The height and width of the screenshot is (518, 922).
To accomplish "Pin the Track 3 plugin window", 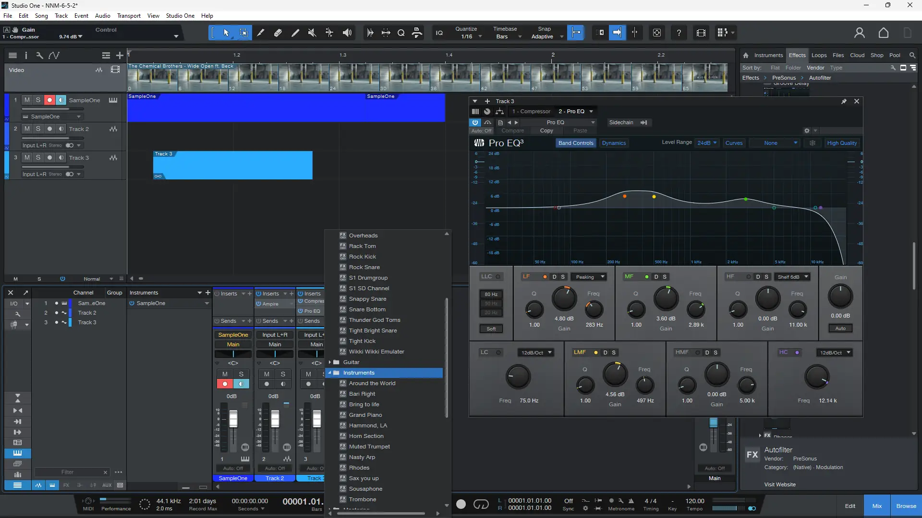I will [844, 101].
